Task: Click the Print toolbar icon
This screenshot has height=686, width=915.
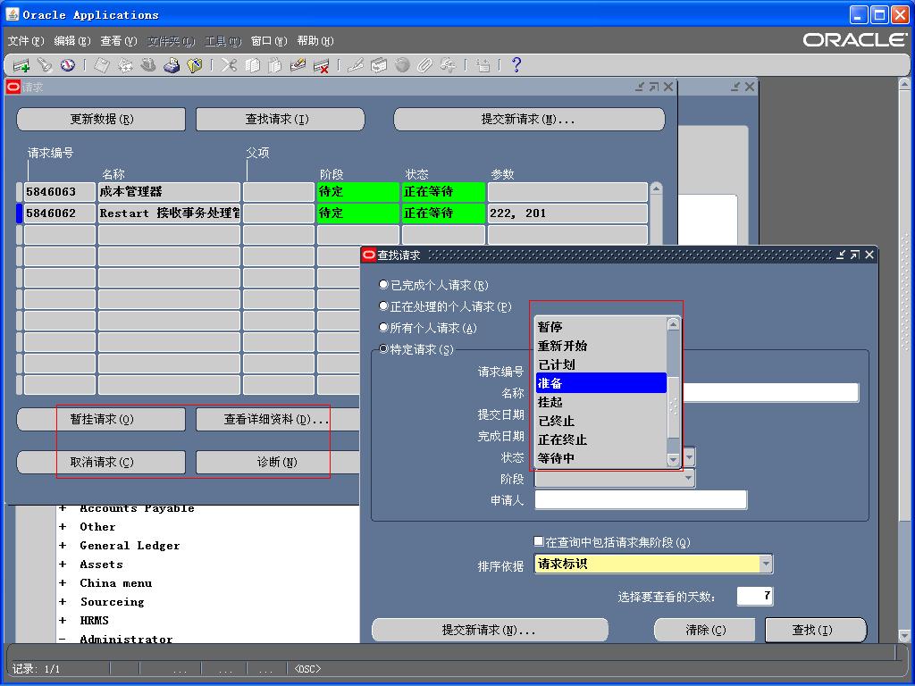Action: click(172, 65)
